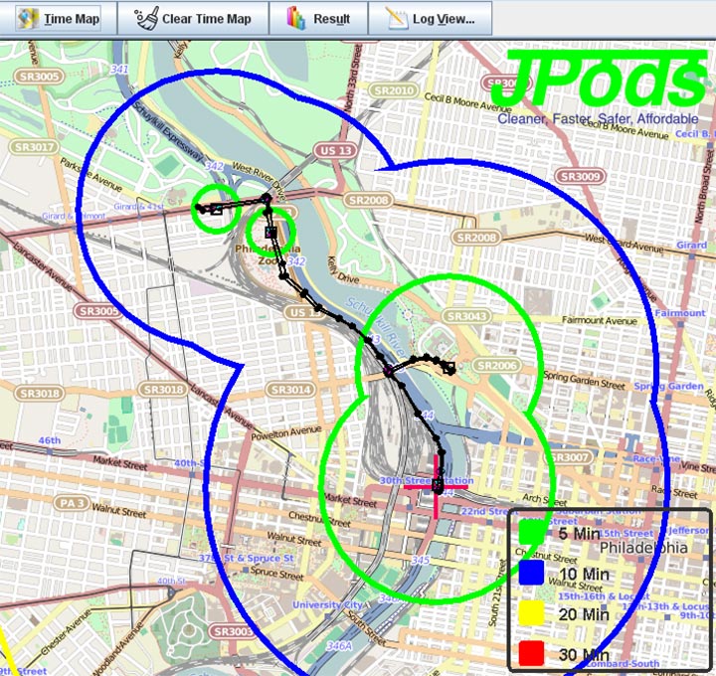Click the Time Map toolbar icon
The height and width of the screenshot is (676, 716).
point(27,19)
